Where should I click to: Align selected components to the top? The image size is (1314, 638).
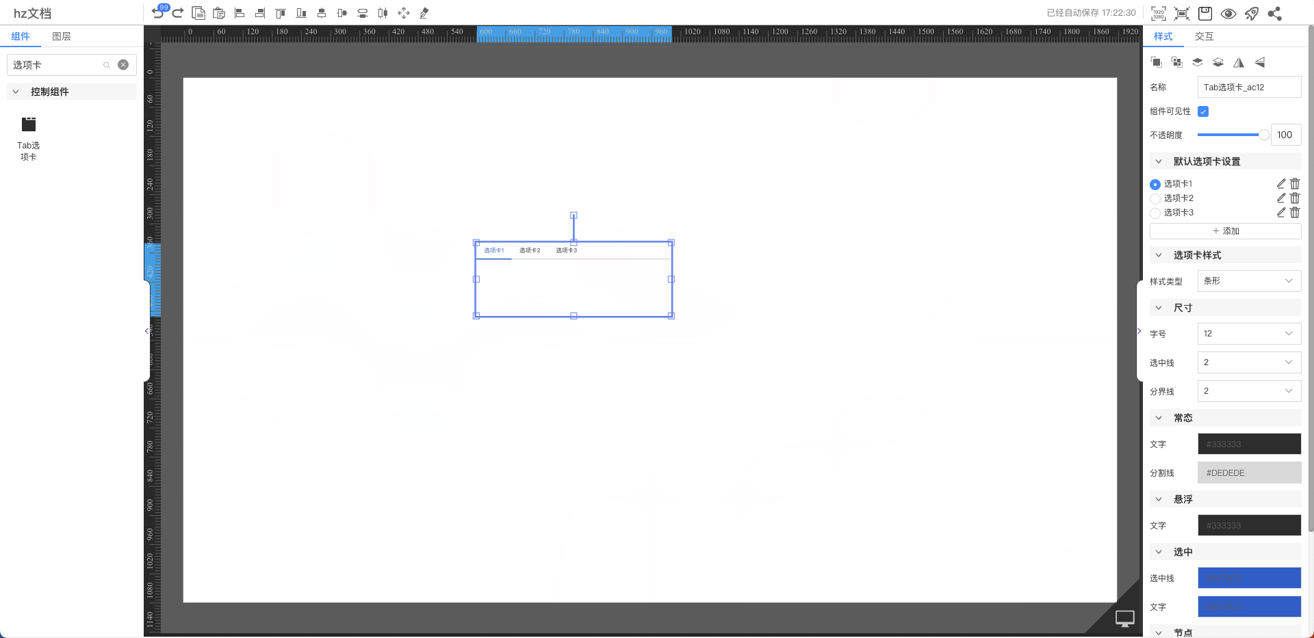click(x=281, y=13)
